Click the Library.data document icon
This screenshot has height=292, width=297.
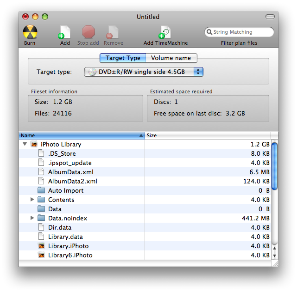click(41, 237)
